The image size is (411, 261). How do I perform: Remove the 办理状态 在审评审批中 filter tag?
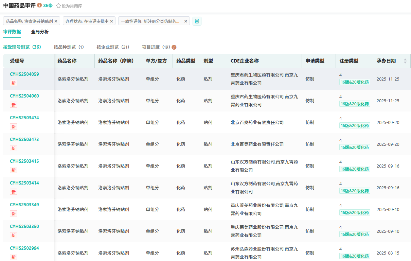coord(111,21)
